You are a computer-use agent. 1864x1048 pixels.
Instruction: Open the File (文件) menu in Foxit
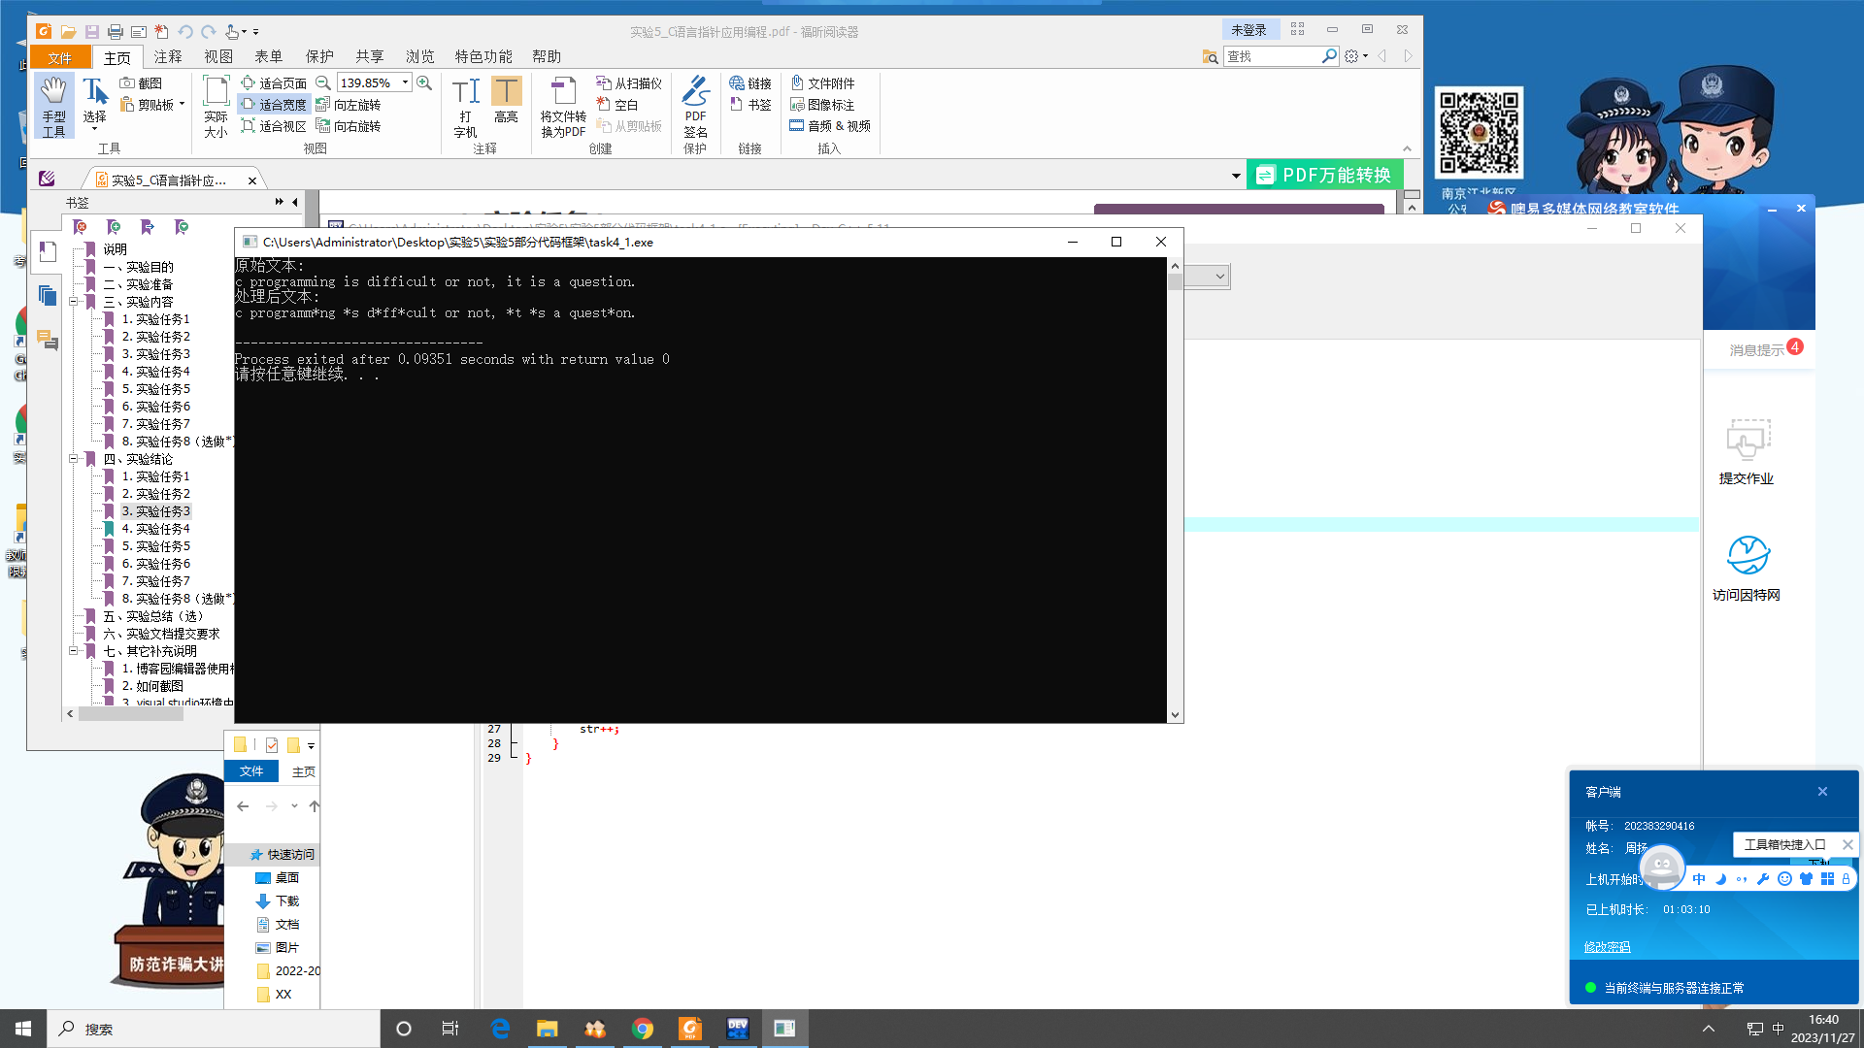[x=60, y=57]
